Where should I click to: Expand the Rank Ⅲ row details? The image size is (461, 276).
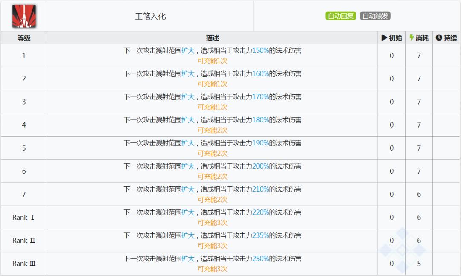(23, 264)
